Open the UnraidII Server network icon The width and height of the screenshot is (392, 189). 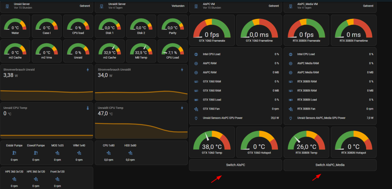tap(102, 6)
